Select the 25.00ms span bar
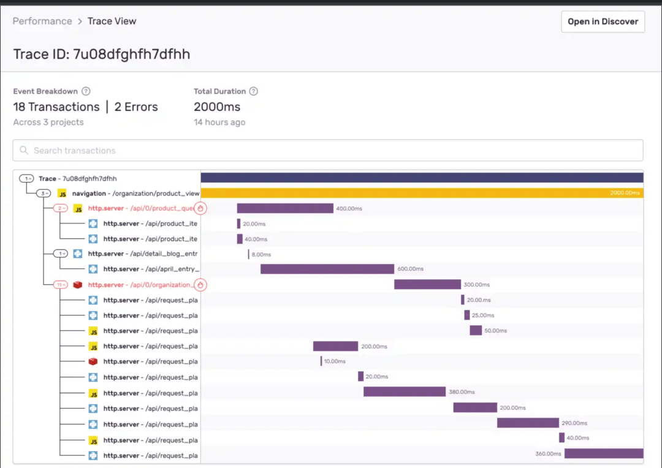This screenshot has height=468, width=662. [467, 315]
